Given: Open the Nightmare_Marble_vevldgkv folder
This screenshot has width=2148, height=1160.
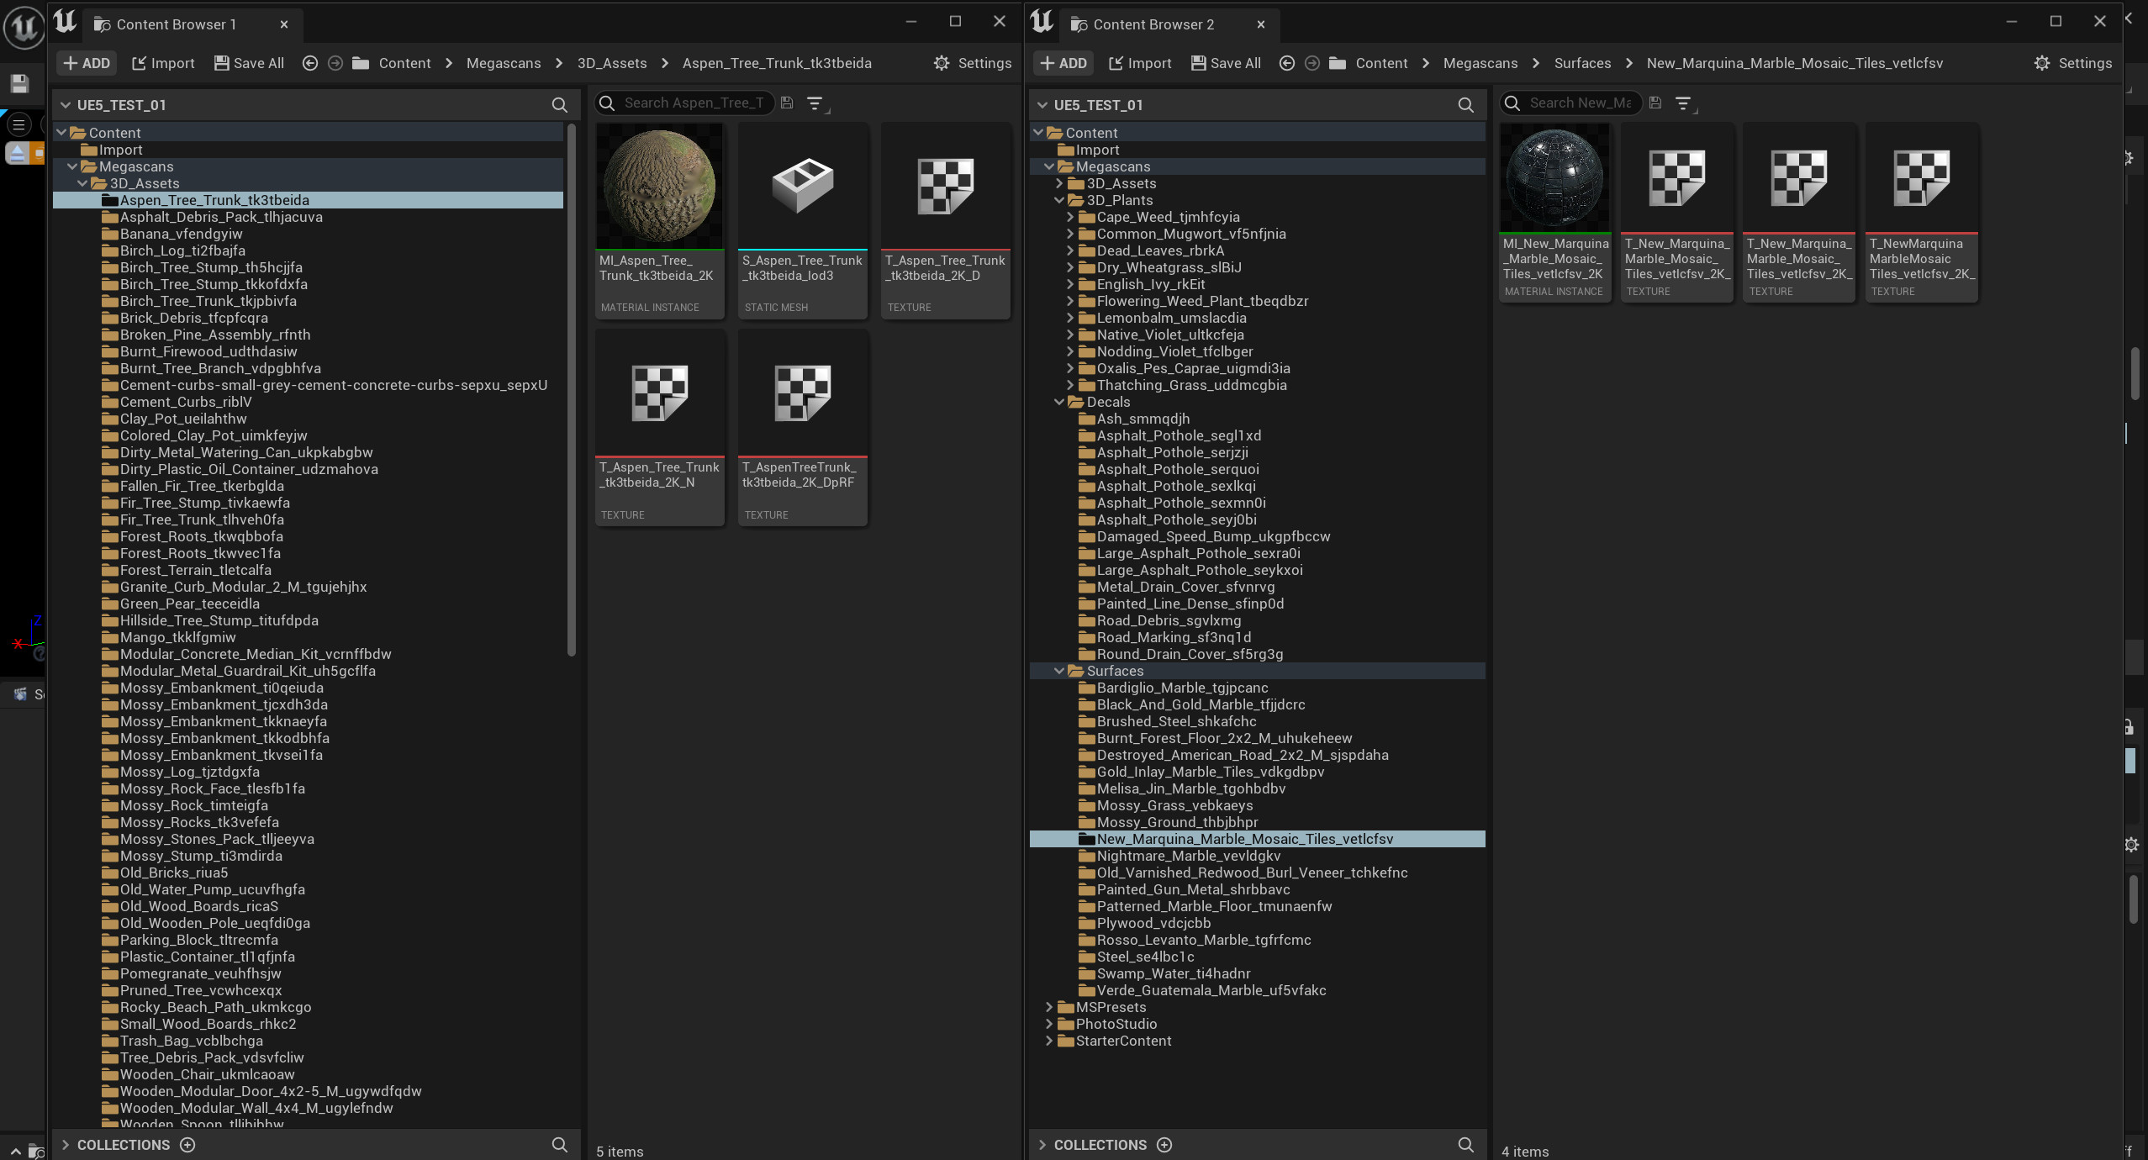Looking at the screenshot, I should pyautogui.click(x=1188, y=856).
